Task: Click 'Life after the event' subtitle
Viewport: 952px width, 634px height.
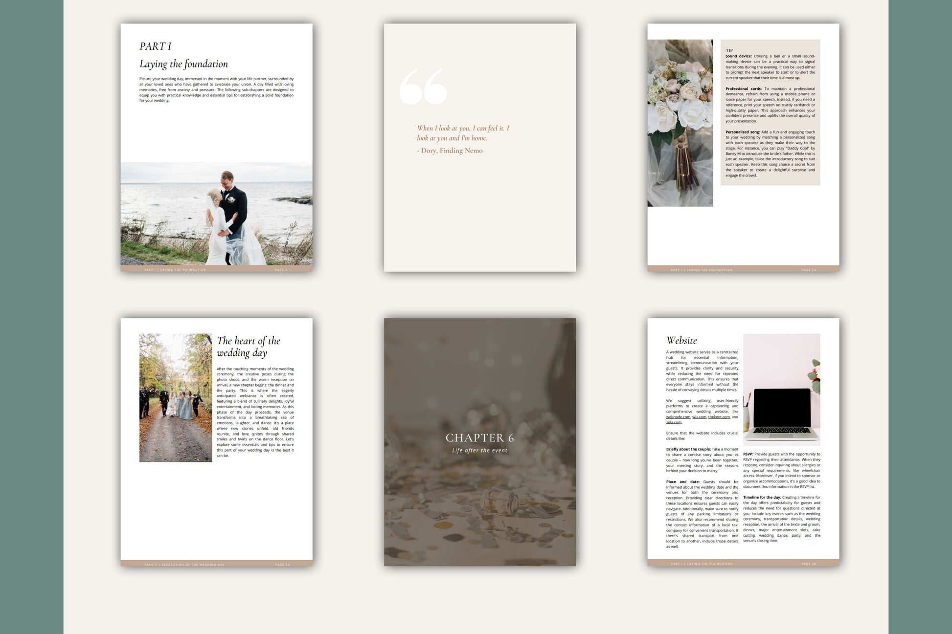Action: tap(479, 451)
